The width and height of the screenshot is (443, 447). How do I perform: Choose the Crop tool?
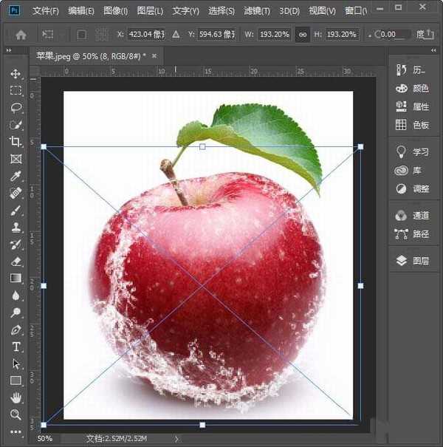[x=16, y=142]
